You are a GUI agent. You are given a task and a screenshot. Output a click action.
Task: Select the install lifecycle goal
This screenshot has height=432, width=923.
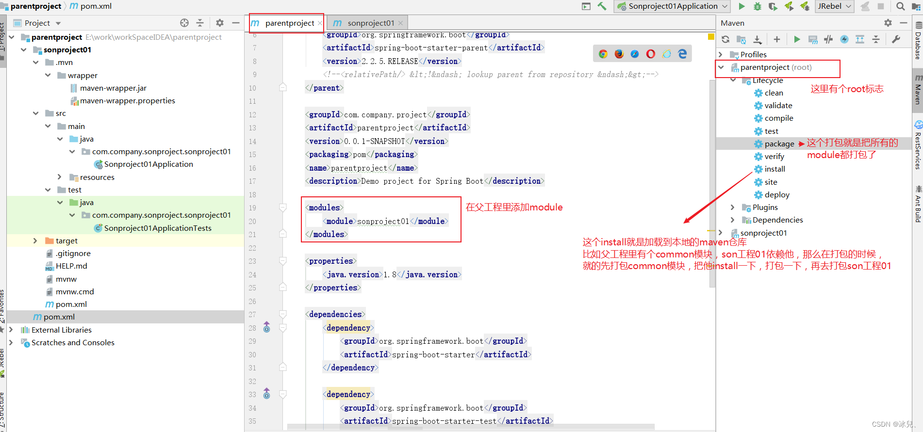click(775, 169)
